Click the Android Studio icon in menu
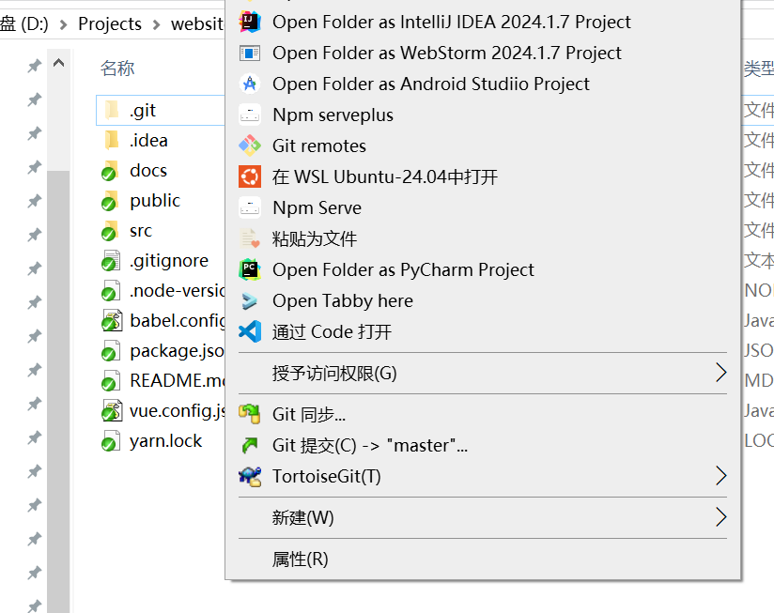This screenshot has width=774, height=613. (x=249, y=84)
